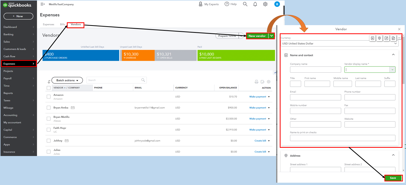Click email envelope icon next to Bryan Amba
406x185 pixels.
pyautogui.click(x=73, y=108)
